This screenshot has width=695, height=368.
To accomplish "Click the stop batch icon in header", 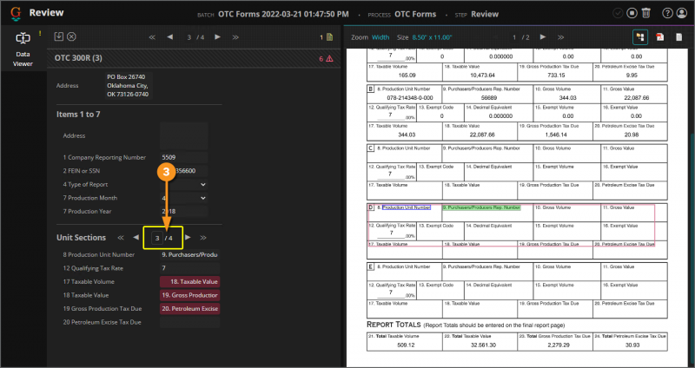I will [632, 13].
